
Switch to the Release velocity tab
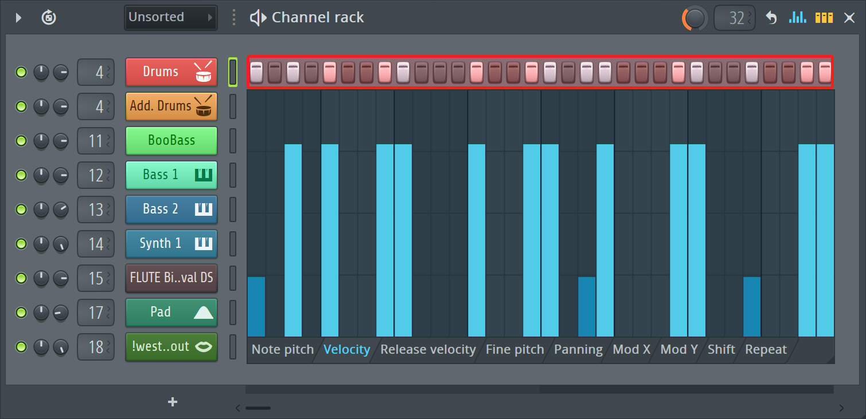click(x=428, y=350)
